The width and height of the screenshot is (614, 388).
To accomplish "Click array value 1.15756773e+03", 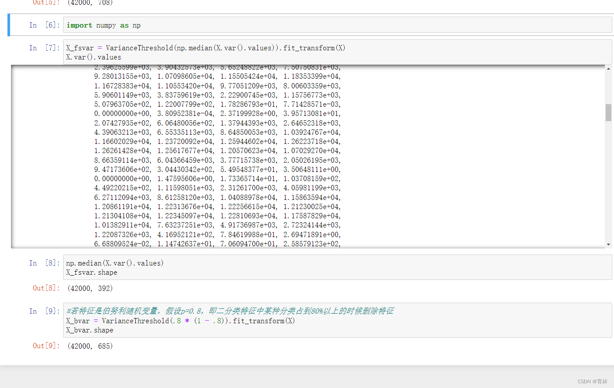I will click(311, 95).
